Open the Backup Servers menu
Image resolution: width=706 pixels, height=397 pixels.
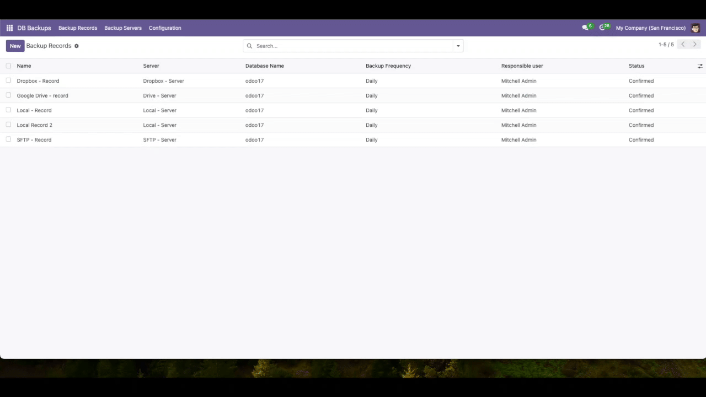coord(123,28)
